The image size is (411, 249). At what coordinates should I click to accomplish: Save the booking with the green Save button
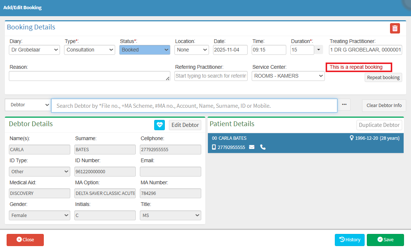385,240
